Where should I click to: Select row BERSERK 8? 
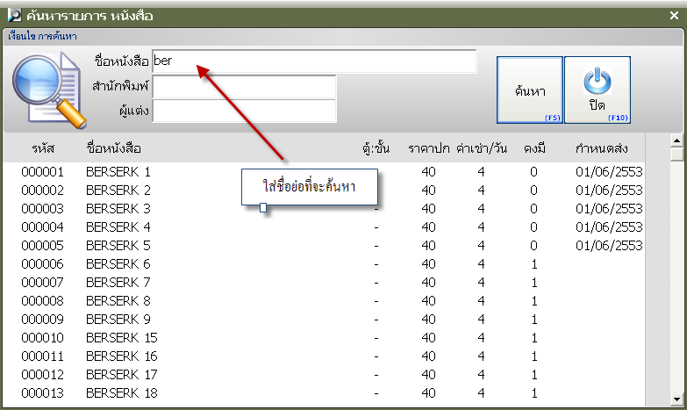324,301
